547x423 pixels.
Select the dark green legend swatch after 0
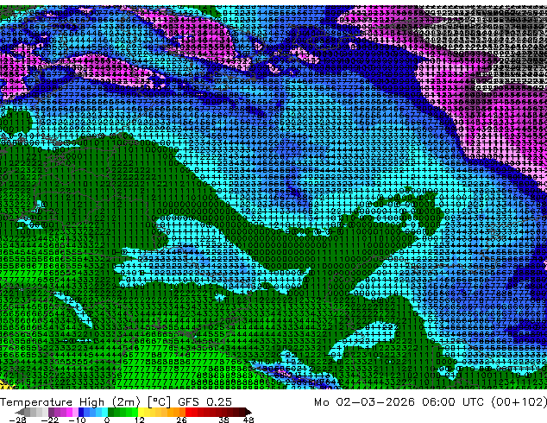click(x=110, y=412)
